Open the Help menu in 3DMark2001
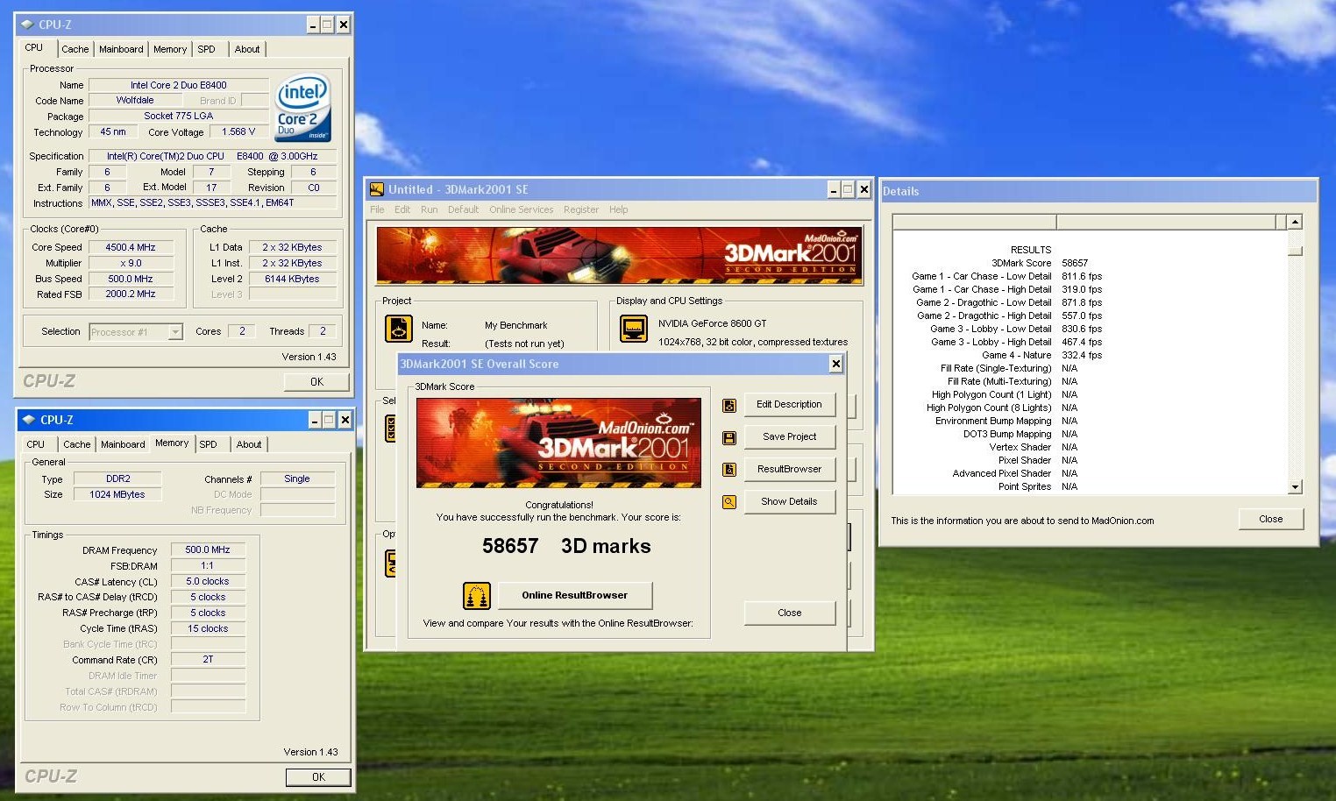Screen dimensions: 1336x801 click(619, 210)
